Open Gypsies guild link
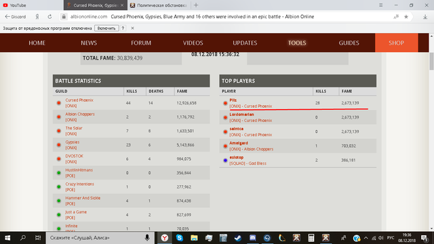The width and height of the screenshot is (434, 244). click(x=73, y=142)
